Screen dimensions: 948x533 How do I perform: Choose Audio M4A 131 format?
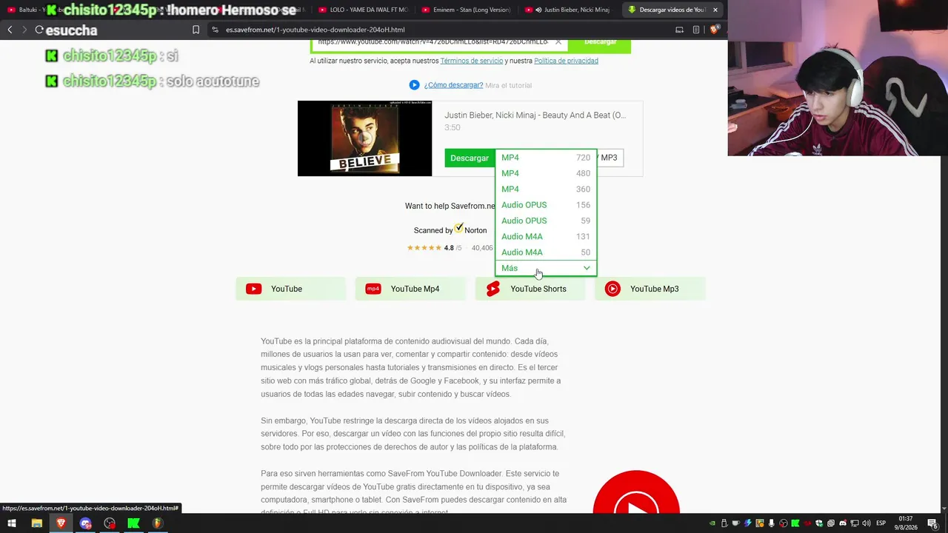546,236
